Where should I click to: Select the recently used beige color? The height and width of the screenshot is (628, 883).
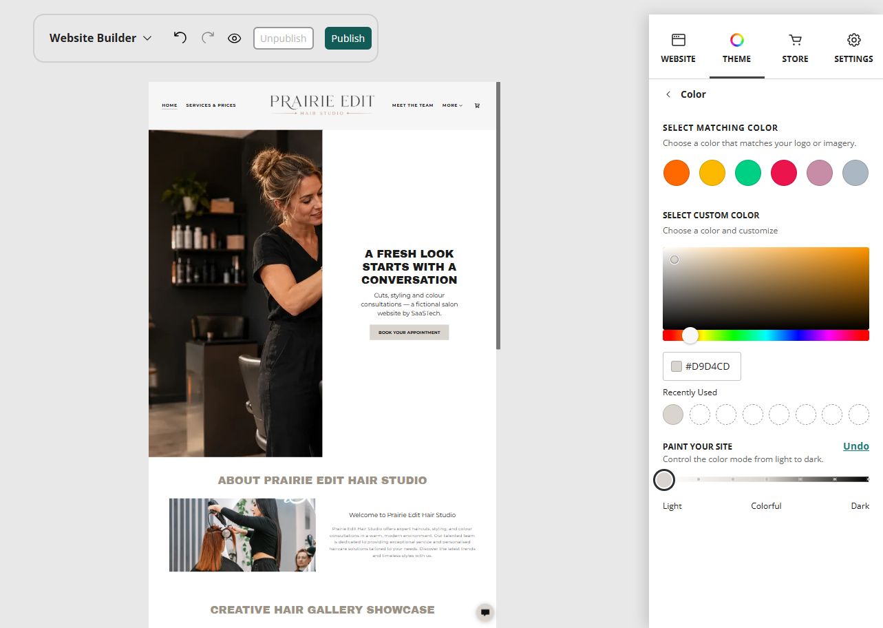(673, 415)
